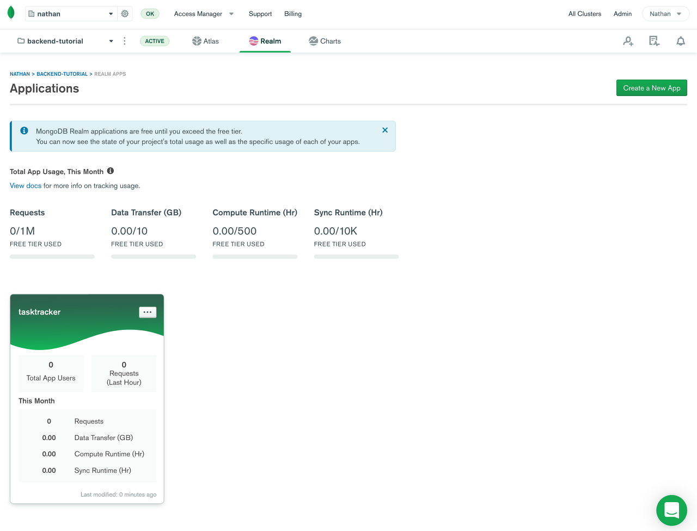Click the ACTIVE project status badge
This screenshot has width=697, height=531.
tap(155, 41)
